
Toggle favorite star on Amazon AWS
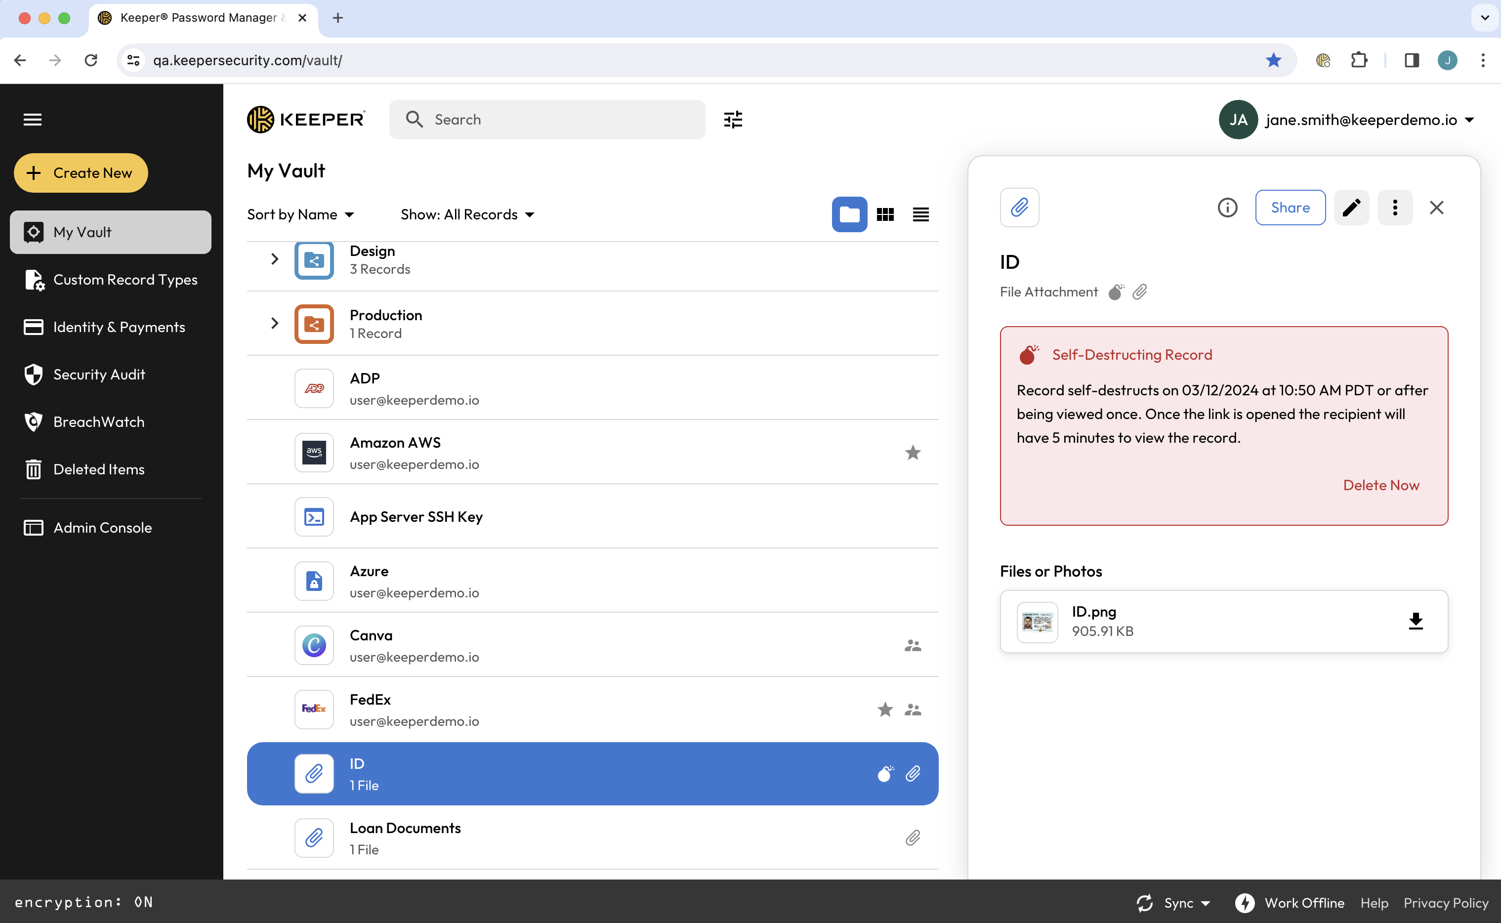click(912, 452)
